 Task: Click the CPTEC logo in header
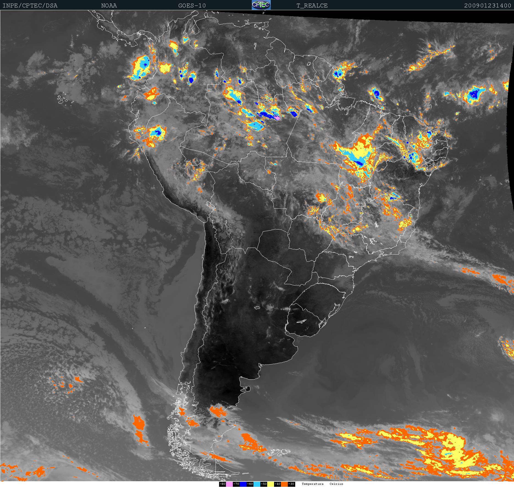click(x=261, y=5)
